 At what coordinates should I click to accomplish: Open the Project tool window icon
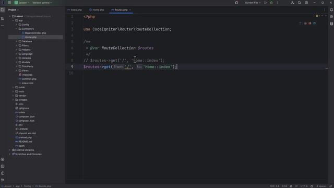coord(3,10)
